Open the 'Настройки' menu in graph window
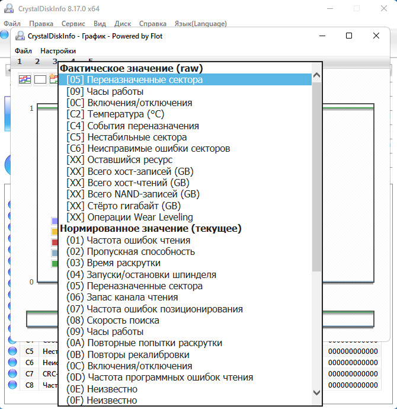 tap(58, 51)
